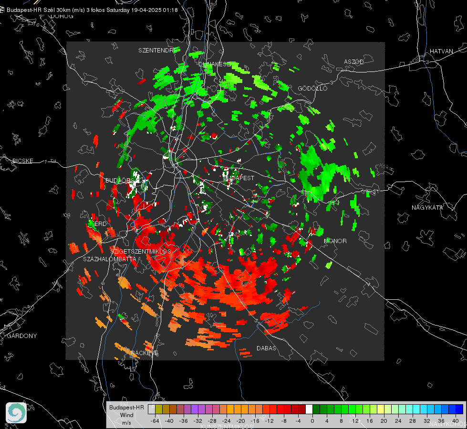Click the -40 value on the legend scale
The image size is (467, 429).
(169, 421)
